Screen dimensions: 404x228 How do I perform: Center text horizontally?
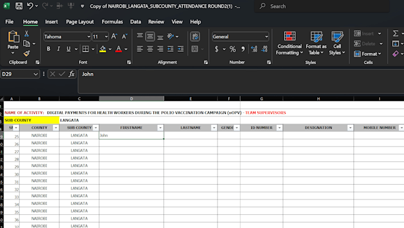click(x=150, y=49)
